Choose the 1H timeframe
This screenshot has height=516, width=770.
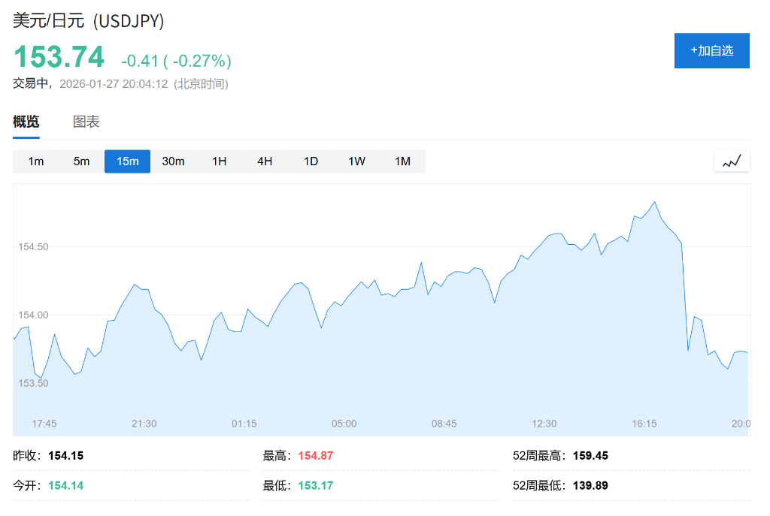coord(219,161)
